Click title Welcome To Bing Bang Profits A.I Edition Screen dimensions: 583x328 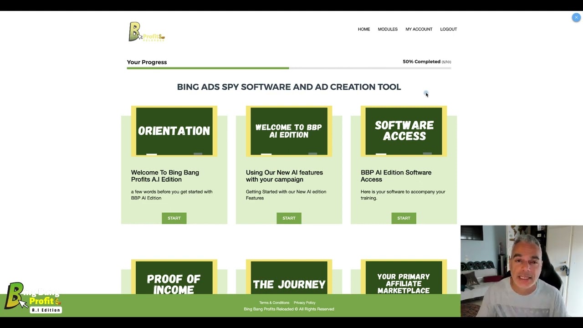(165, 176)
